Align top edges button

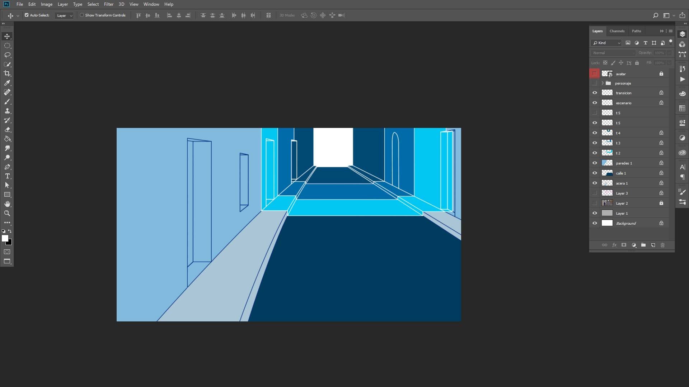138,15
